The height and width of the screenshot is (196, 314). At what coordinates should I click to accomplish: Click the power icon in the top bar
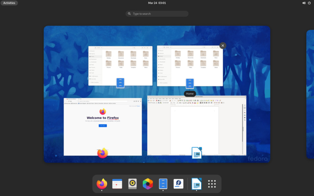coord(310,3)
